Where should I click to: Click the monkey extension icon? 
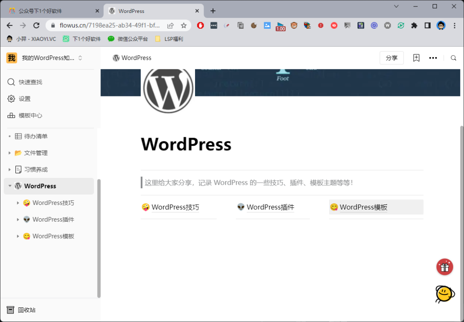click(x=294, y=25)
